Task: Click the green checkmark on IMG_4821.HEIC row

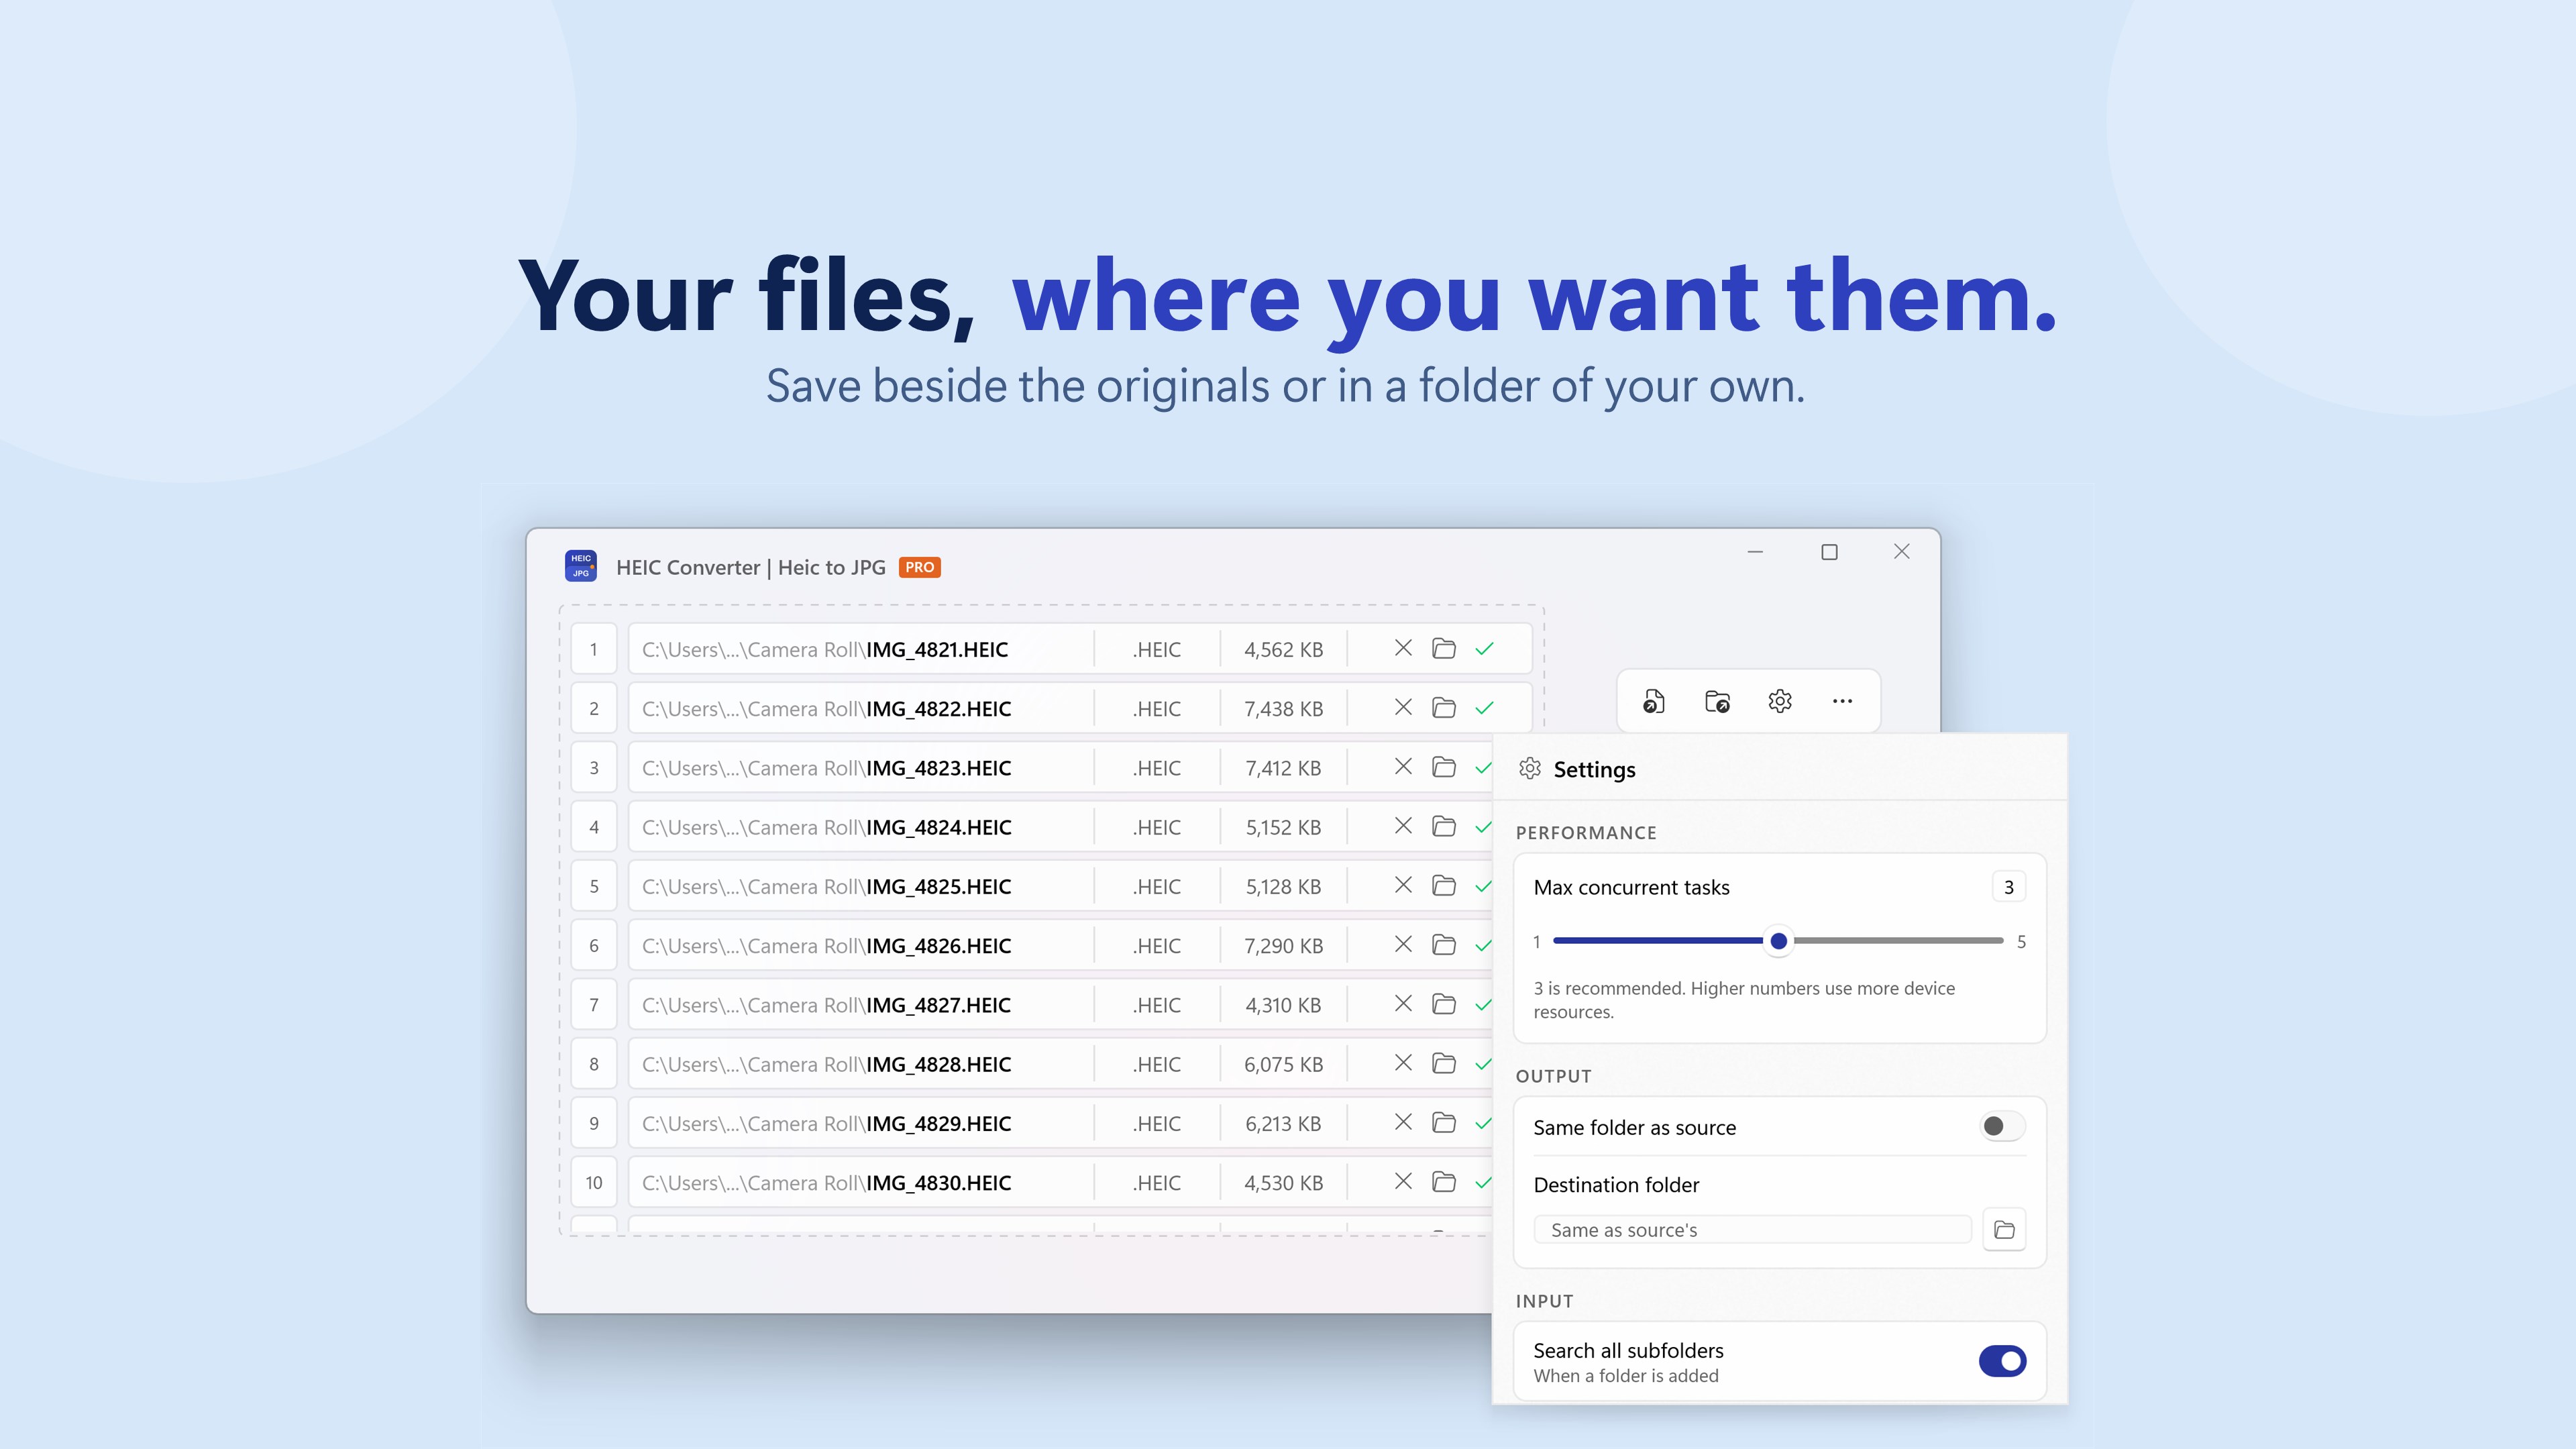Action: (x=1485, y=649)
